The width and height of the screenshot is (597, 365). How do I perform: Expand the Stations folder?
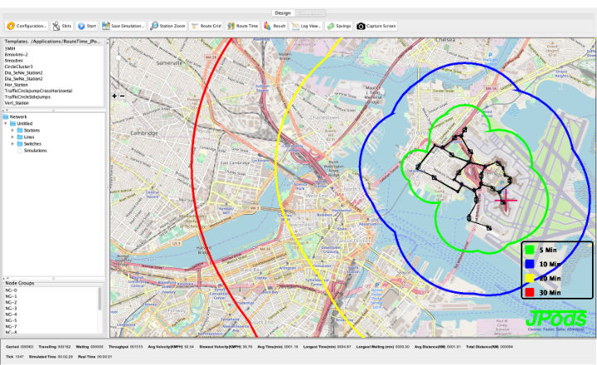coord(12,131)
